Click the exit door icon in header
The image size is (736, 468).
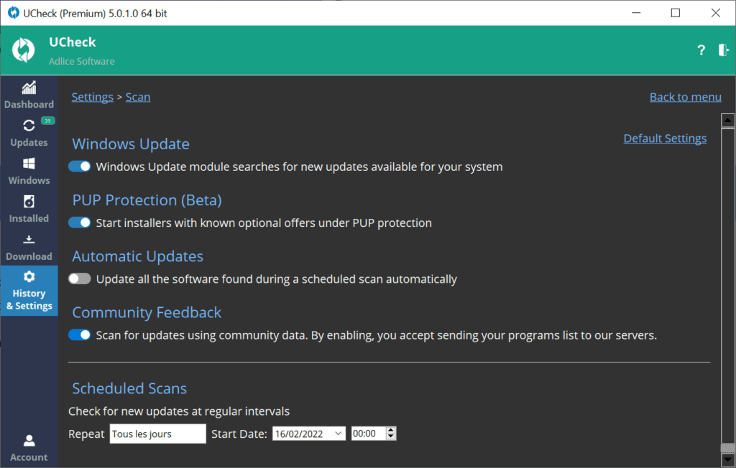[x=723, y=50]
